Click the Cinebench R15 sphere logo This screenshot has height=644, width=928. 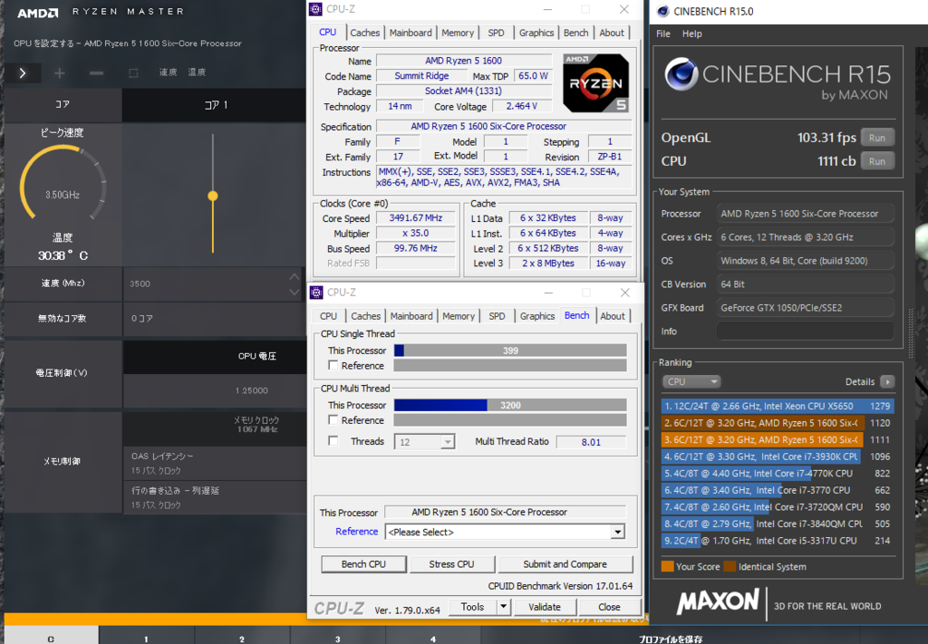(681, 74)
